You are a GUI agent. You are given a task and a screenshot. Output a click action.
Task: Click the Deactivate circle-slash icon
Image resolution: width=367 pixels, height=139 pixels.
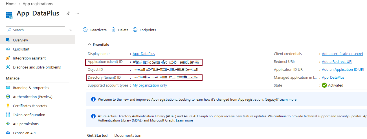click(85, 30)
